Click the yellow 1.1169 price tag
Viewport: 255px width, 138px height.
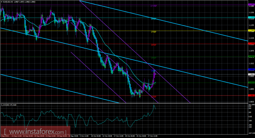[252, 31]
